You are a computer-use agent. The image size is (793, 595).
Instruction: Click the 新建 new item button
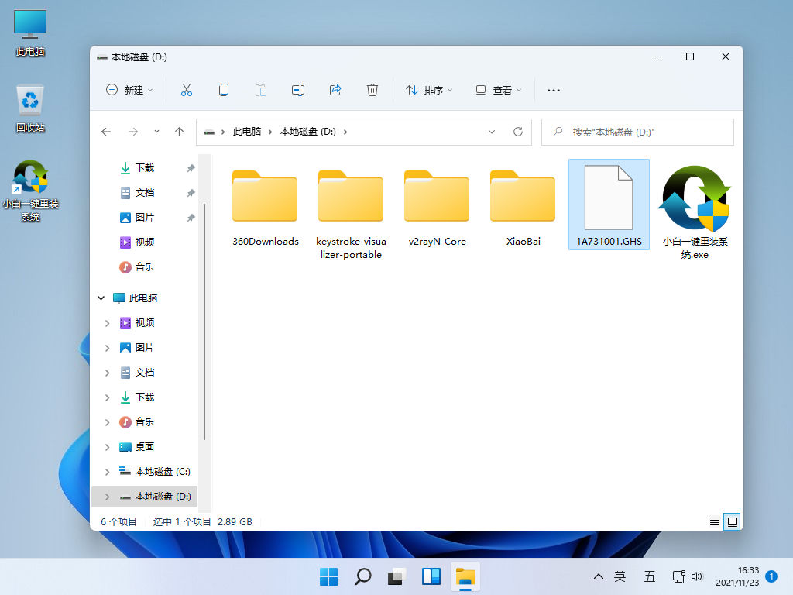tap(129, 90)
